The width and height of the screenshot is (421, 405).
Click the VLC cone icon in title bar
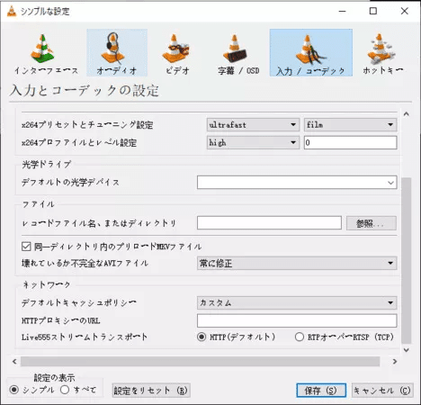click(12, 11)
